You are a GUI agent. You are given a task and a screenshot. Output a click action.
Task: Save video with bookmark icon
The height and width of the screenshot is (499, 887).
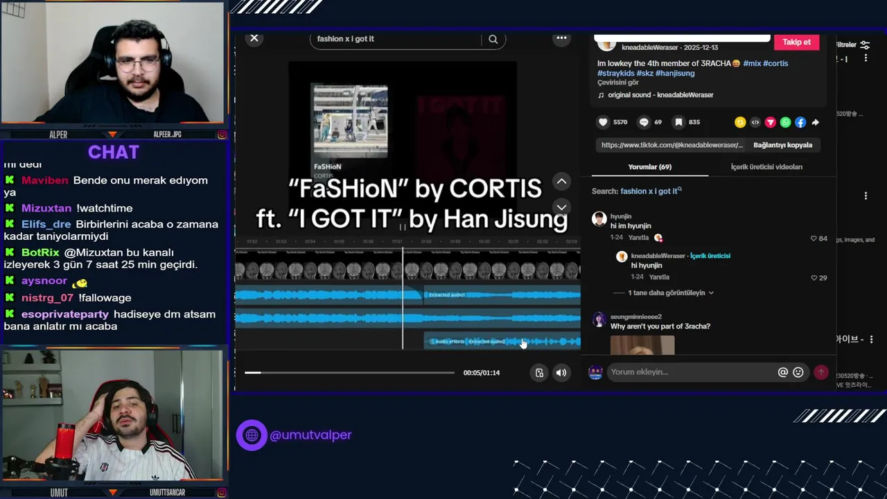click(x=678, y=122)
